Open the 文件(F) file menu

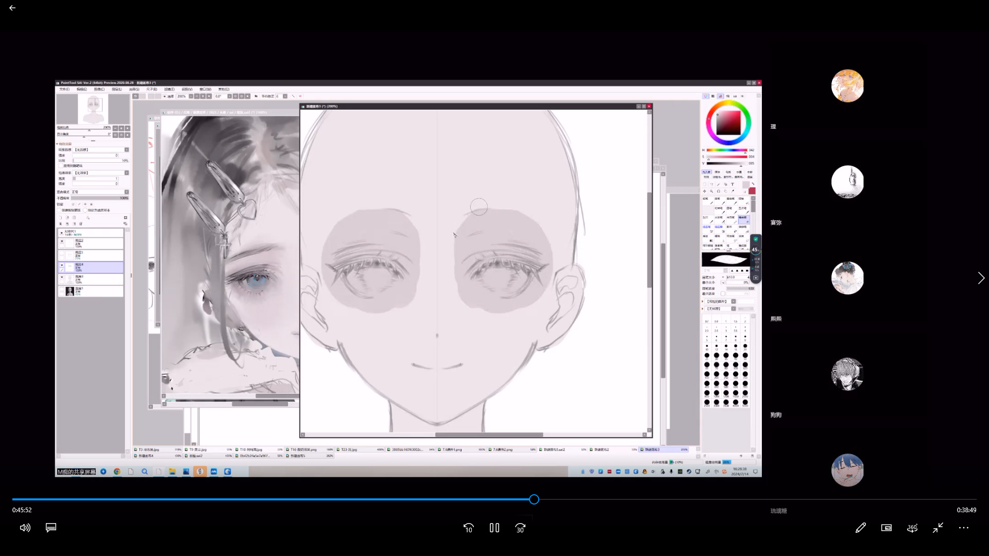[64, 89]
